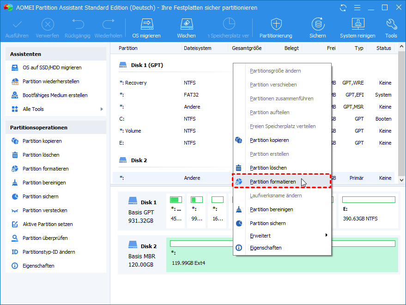Open OS migrieren from the toolbar
Image resolution: width=406 pixels, height=305 pixels.
[146, 28]
